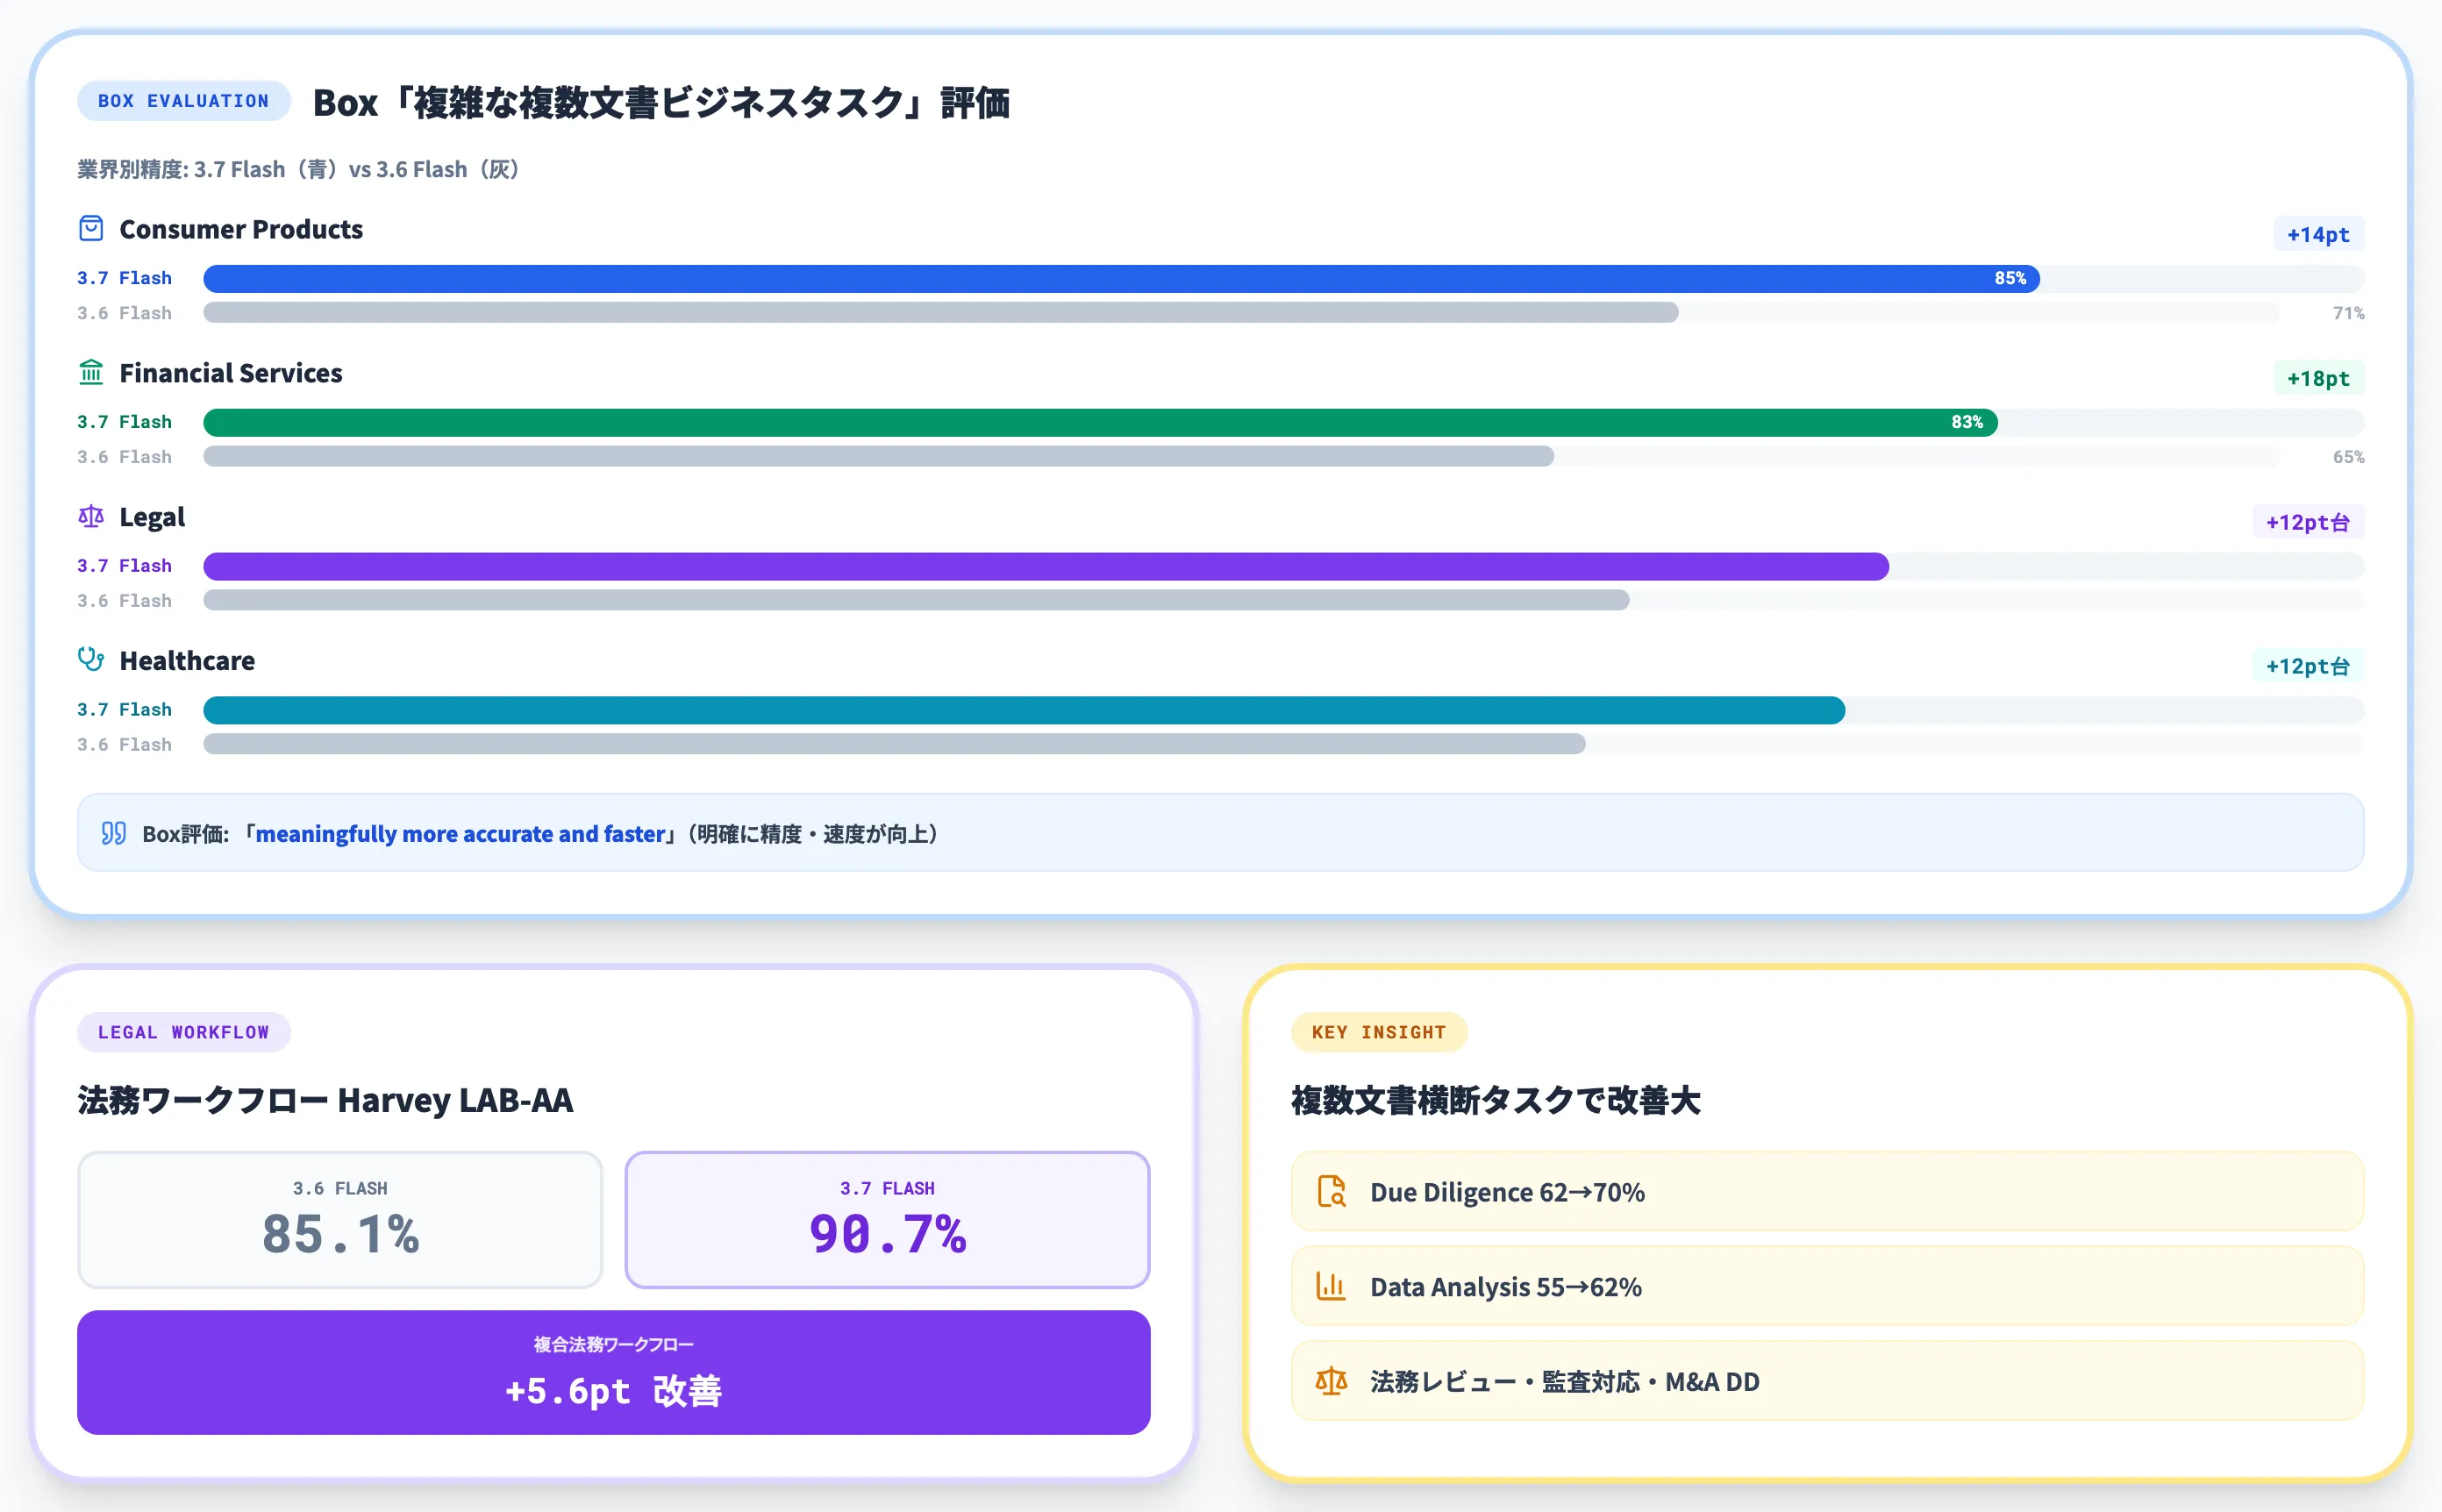Click the Due Diligence 62→70% row
This screenshot has width=2442, height=1512.
point(1827,1191)
